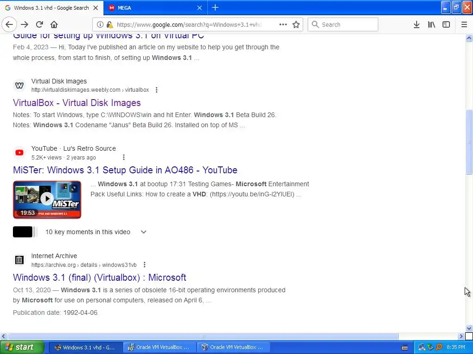Click the security shield tray icon
Image resolution: width=473 pixels, height=354 pixels.
point(430,348)
